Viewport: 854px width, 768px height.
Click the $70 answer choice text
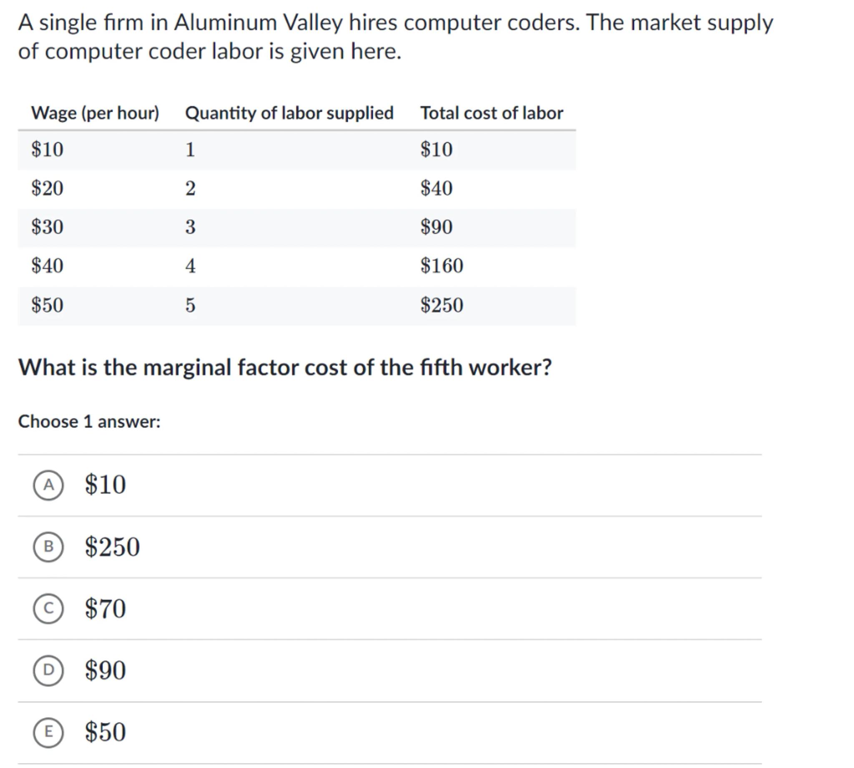pyautogui.click(x=105, y=608)
